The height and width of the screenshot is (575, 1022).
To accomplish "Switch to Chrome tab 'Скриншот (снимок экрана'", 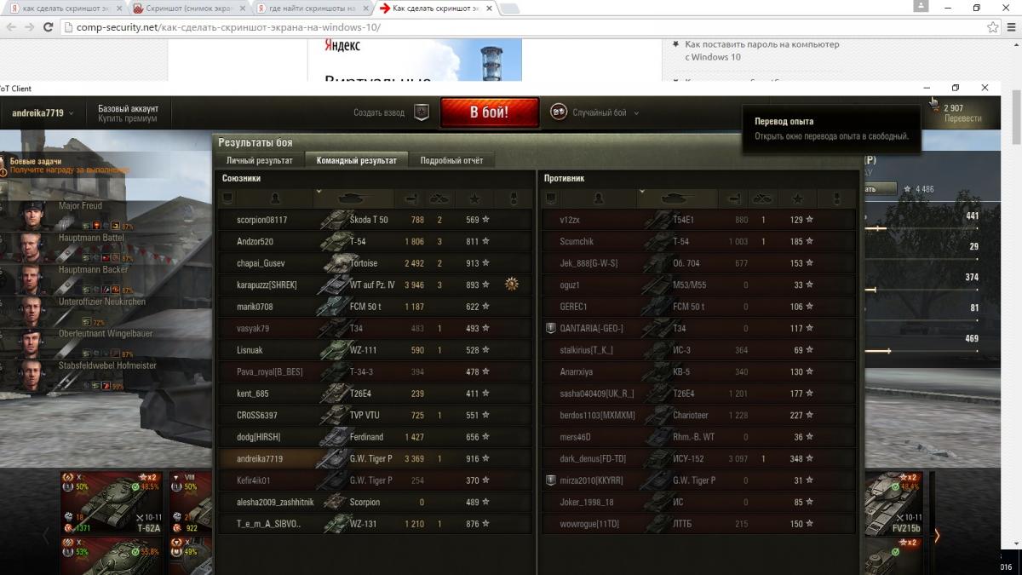I will pos(188,8).
